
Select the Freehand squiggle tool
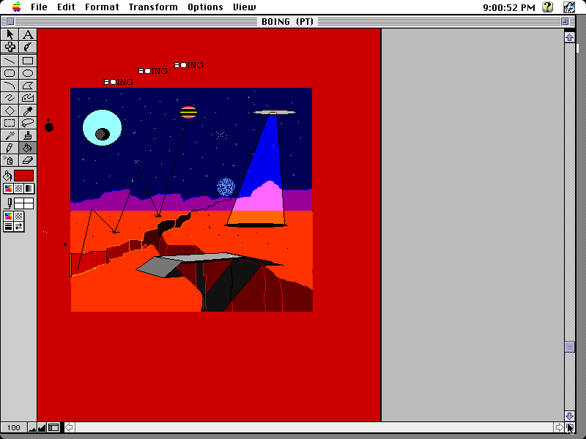(x=10, y=98)
